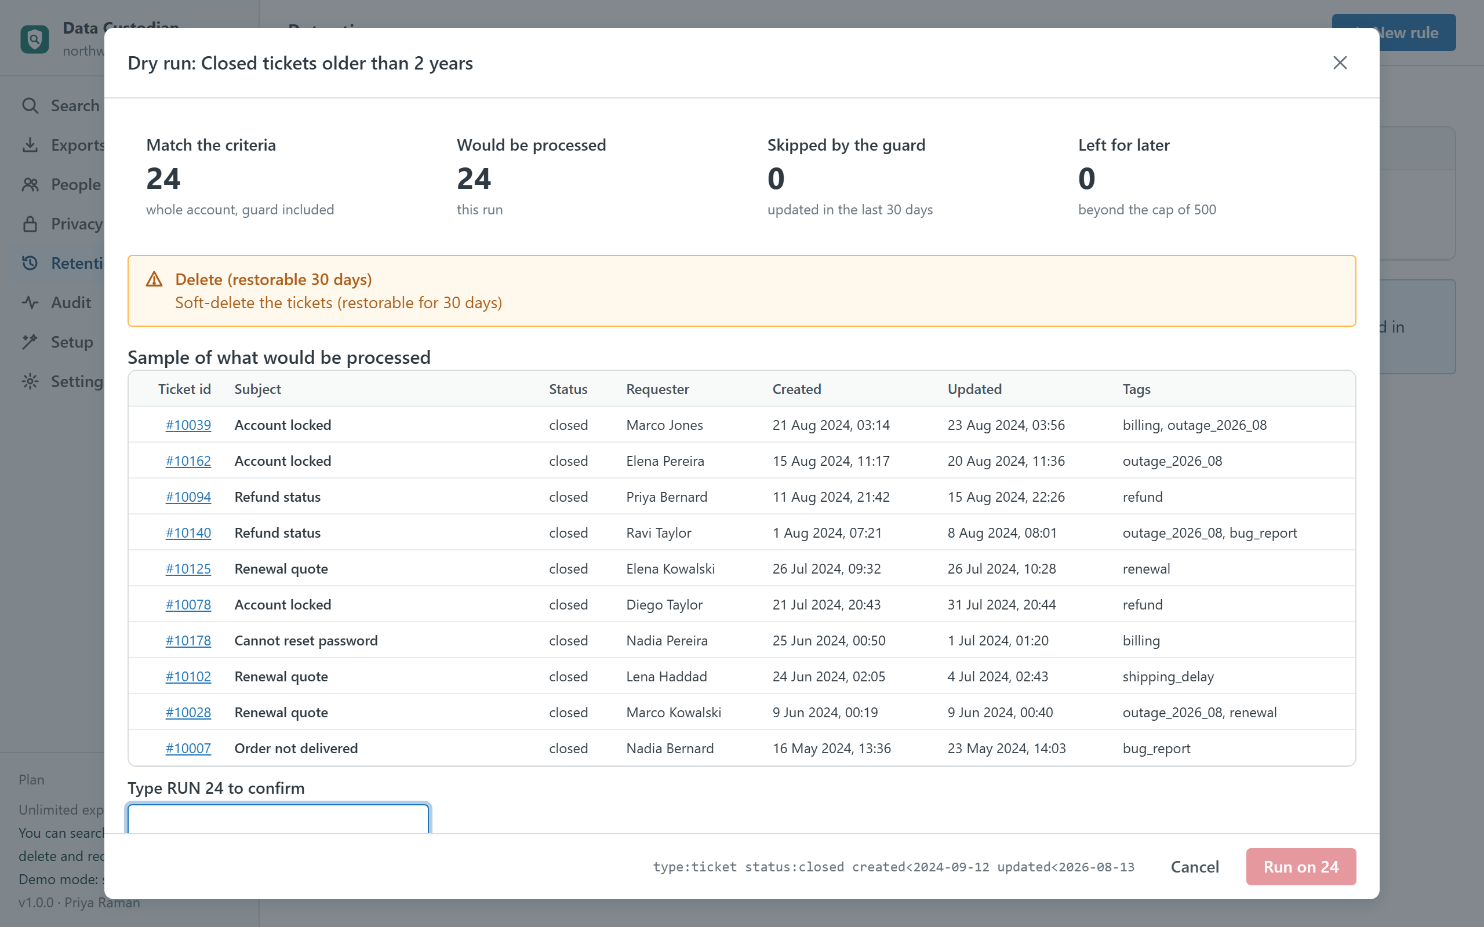
Task: Open ticket #10094 link
Action: (188, 497)
